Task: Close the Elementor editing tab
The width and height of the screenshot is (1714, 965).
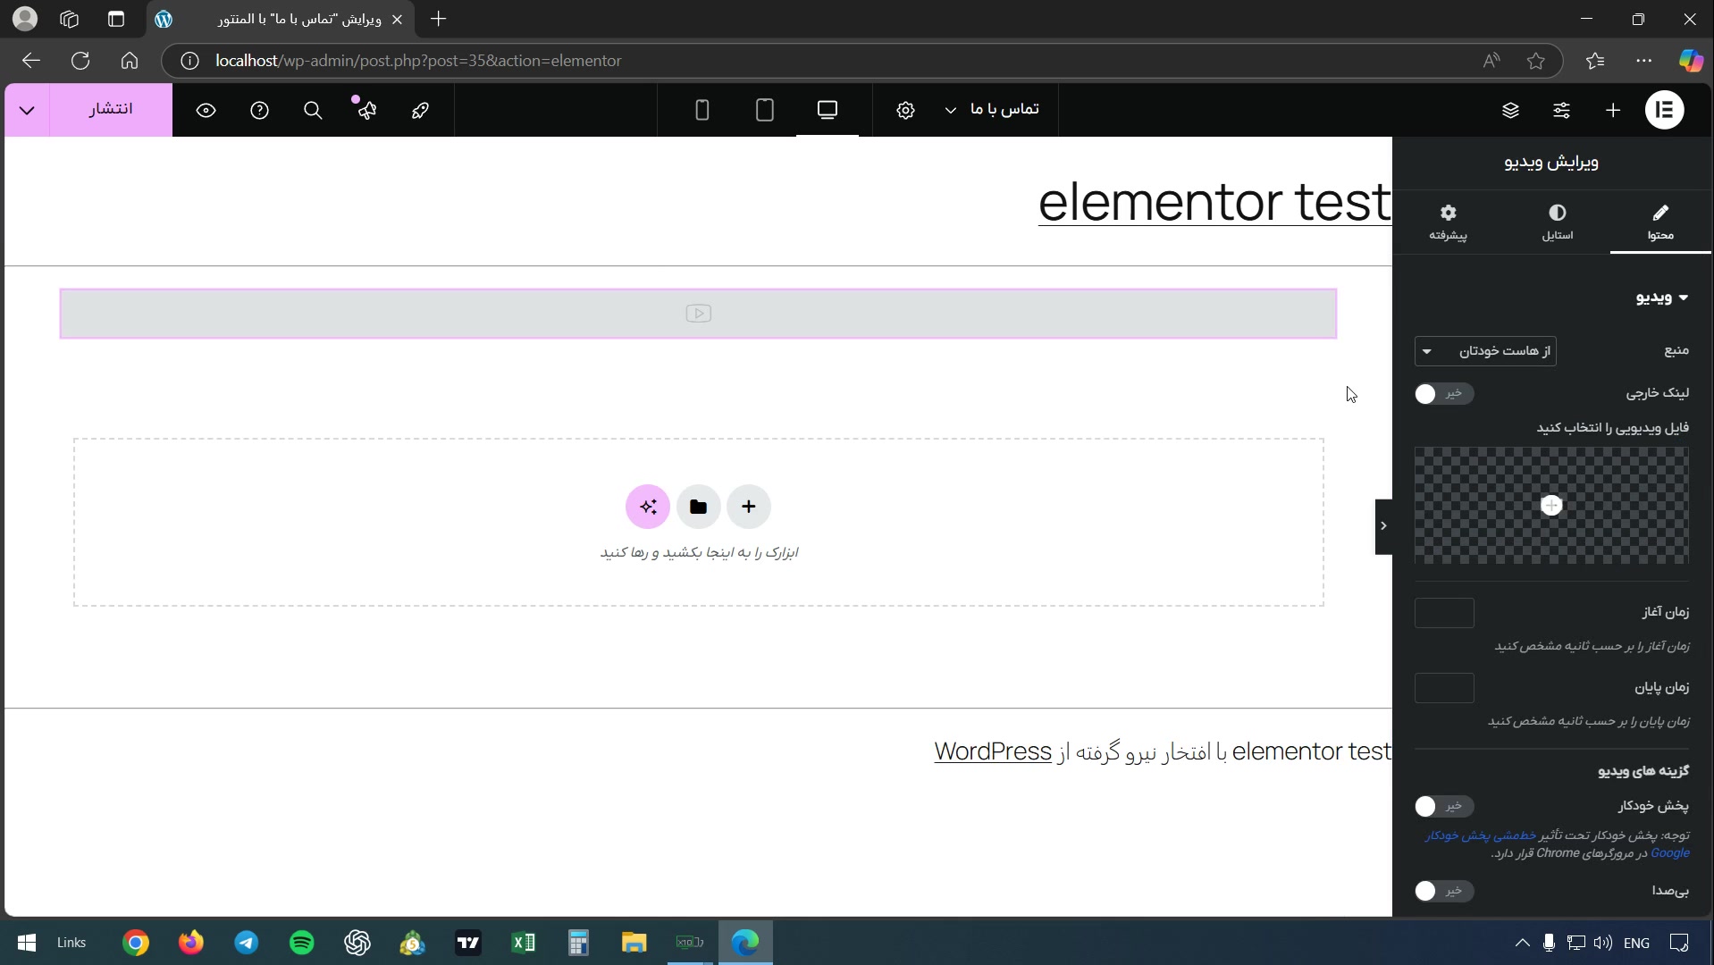Action: point(397,20)
